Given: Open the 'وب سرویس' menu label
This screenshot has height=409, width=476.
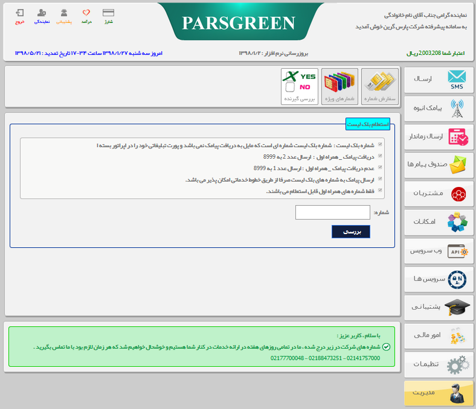Looking at the screenshot, I should (x=426, y=251).
